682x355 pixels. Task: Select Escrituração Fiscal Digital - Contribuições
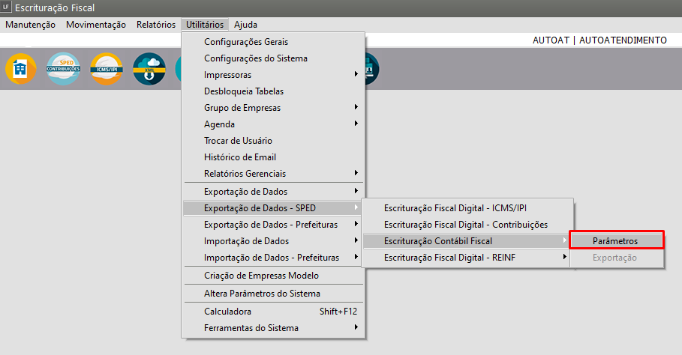point(466,225)
